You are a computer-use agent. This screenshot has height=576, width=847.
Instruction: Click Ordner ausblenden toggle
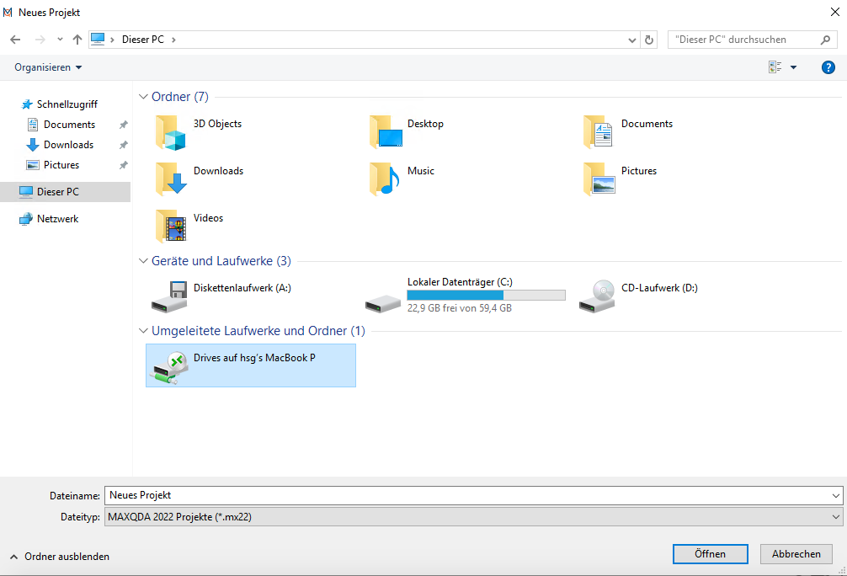point(60,557)
